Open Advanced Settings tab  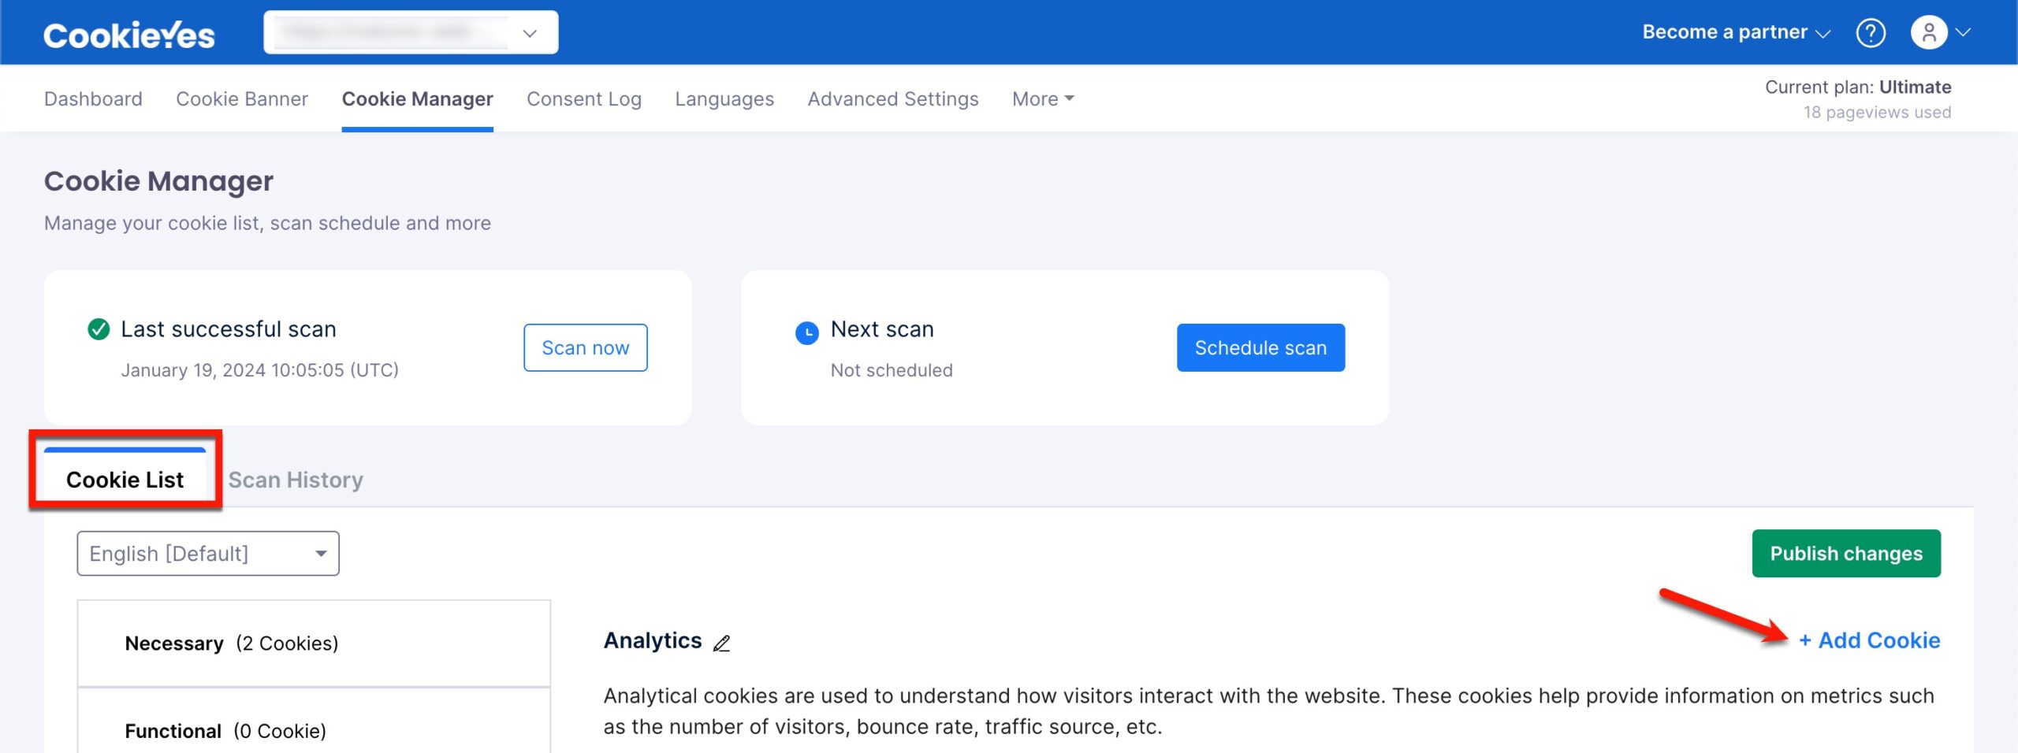893,98
